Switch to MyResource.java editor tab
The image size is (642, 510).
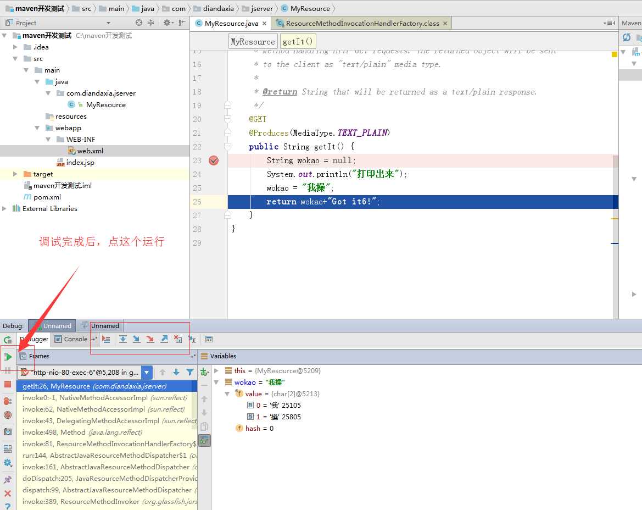pos(231,23)
